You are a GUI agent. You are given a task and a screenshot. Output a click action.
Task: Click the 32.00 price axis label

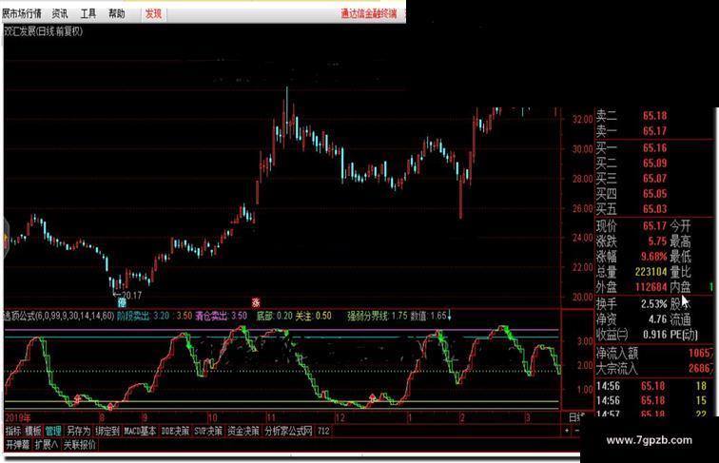tap(582, 119)
